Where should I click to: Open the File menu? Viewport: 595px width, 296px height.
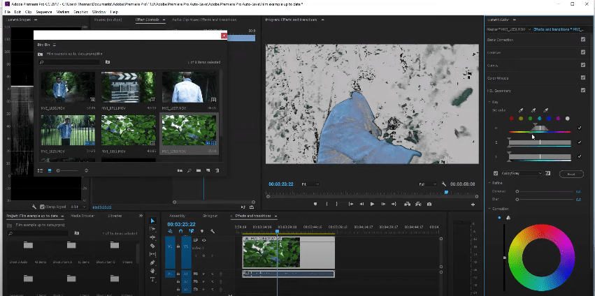[x=7, y=12]
